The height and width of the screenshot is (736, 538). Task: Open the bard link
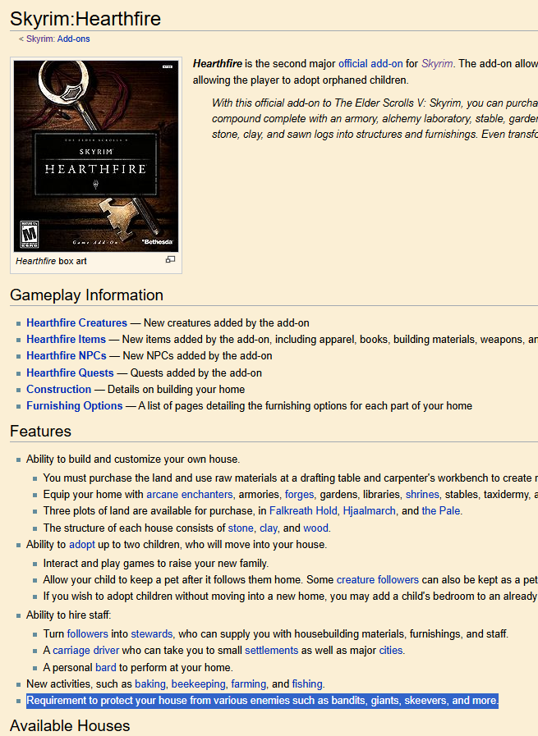[106, 667]
